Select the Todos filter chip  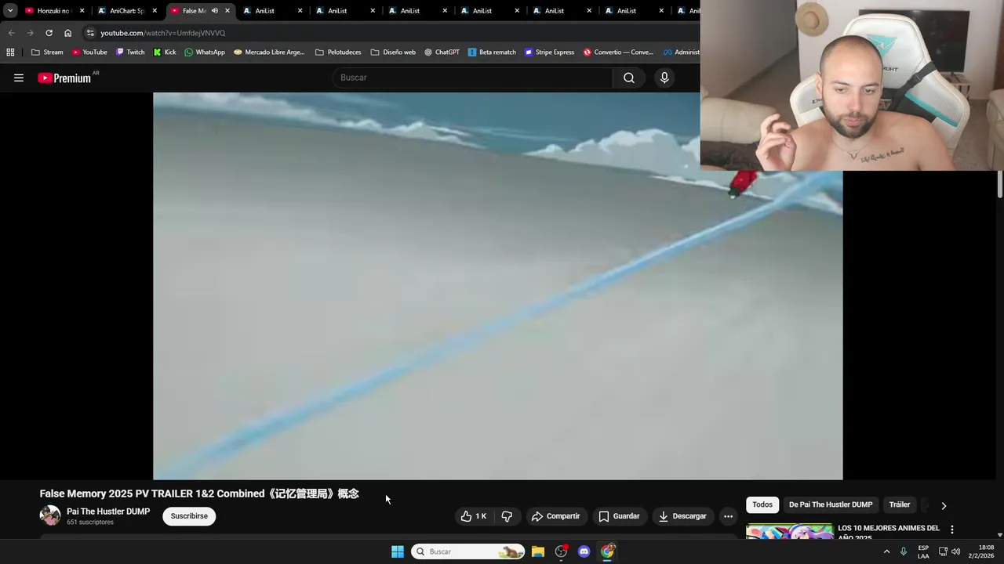point(762,504)
